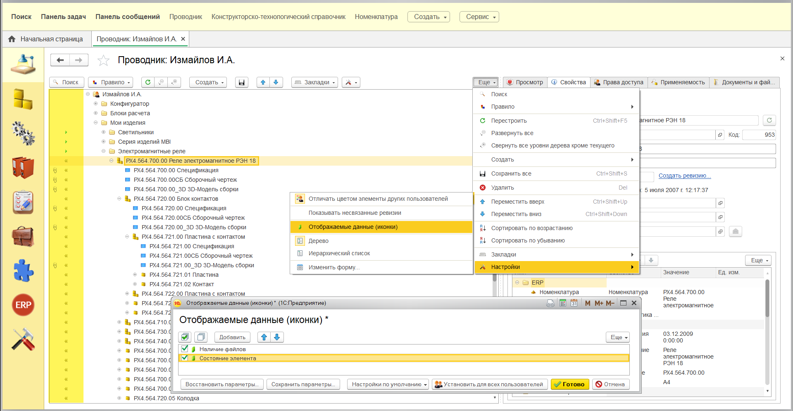Click the Создать ревизию link

(x=684, y=176)
